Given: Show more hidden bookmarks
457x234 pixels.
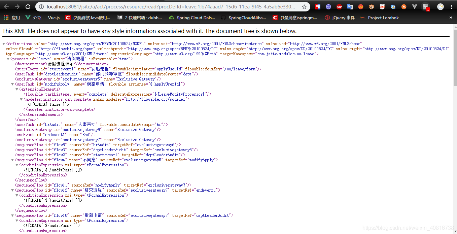Looking at the screenshot, I should [451, 18].
